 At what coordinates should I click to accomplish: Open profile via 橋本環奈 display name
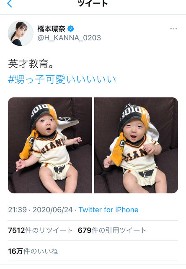[x=51, y=29]
